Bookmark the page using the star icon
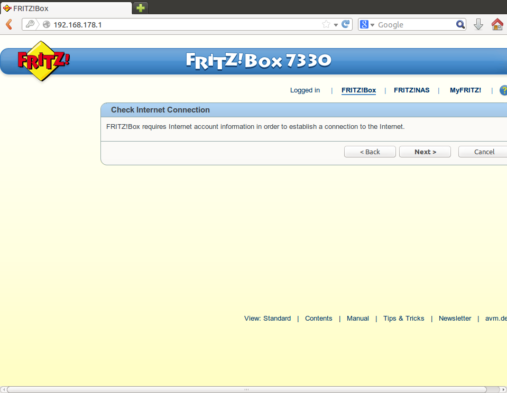This screenshot has width=507, height=393. [x=326, y=24]
